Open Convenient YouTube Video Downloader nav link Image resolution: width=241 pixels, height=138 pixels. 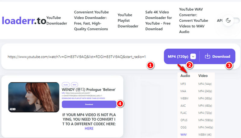tap(91, 21)
